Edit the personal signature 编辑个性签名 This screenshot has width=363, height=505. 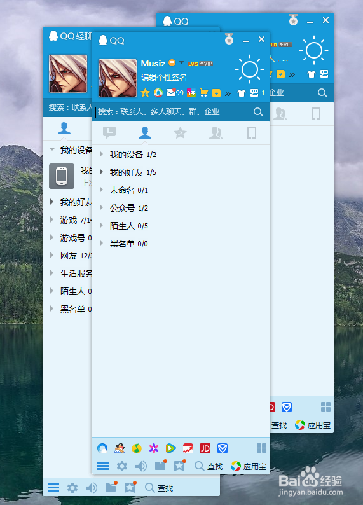(164, 78)
